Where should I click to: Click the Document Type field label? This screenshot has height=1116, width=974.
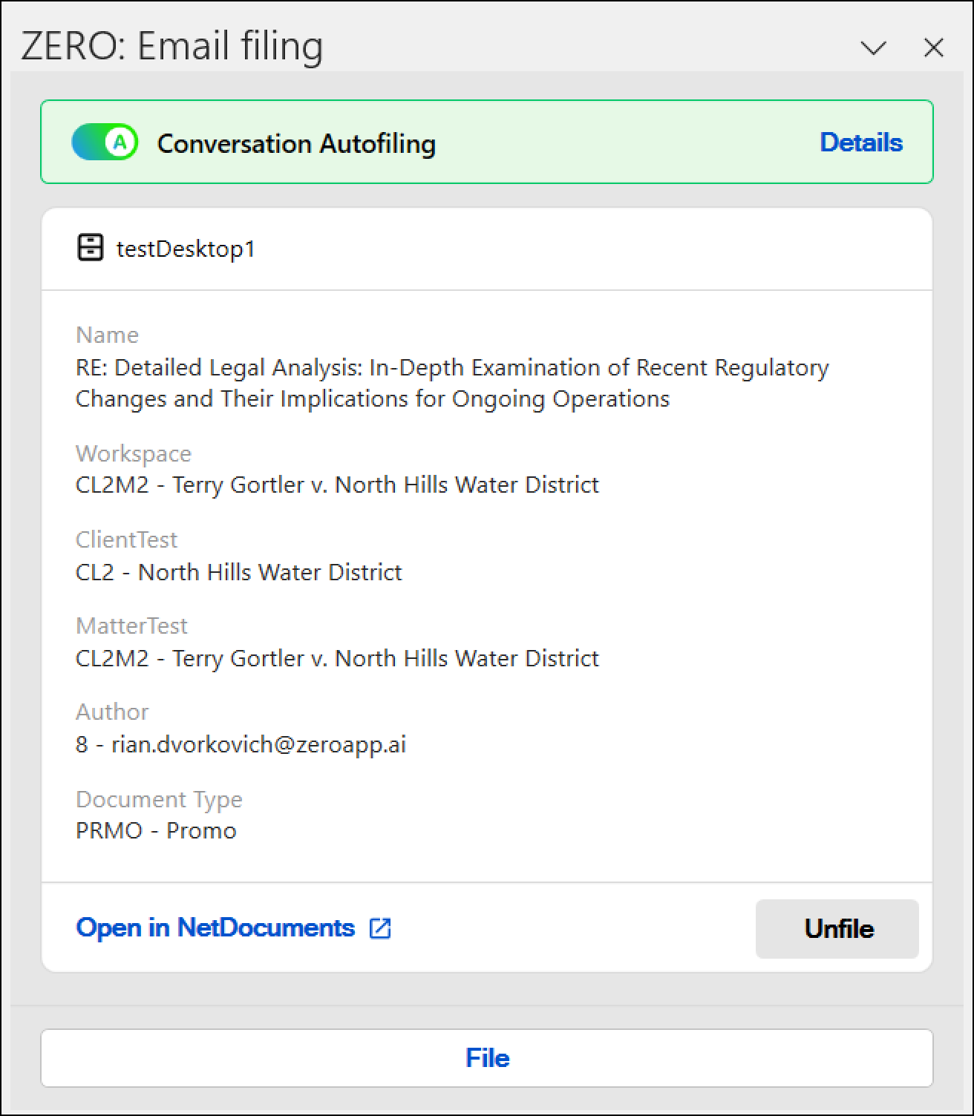(x=159, y=799)
